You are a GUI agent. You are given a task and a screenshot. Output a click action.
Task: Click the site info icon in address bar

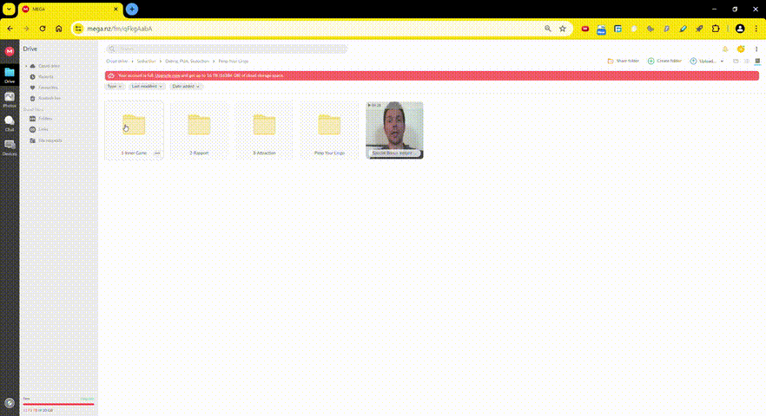pyautogui.click(x=79, y=29)
